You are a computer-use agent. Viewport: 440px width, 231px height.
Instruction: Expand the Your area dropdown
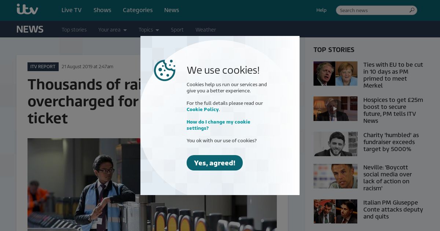(x=113, y=30)
